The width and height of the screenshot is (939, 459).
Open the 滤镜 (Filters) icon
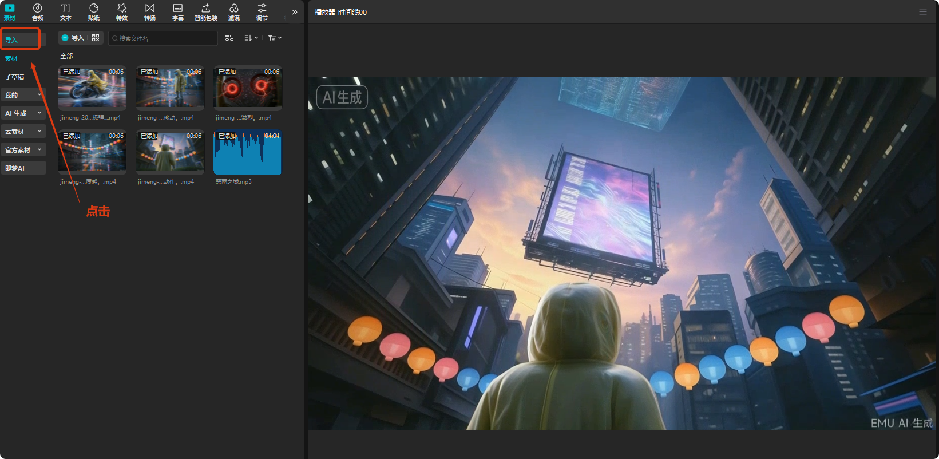234,11
